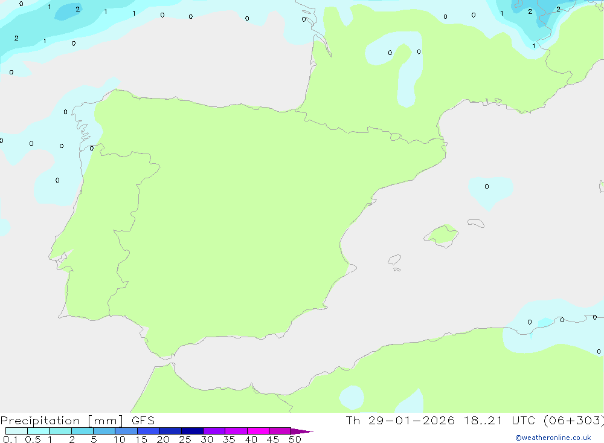The width and height of the screenshot is (604, 443).
Task: Click the 15–20 mm legend color swatch
Action: (x=149, y=431)
